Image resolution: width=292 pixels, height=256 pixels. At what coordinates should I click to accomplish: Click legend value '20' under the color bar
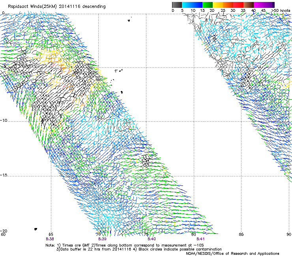[x=212, y=11]
